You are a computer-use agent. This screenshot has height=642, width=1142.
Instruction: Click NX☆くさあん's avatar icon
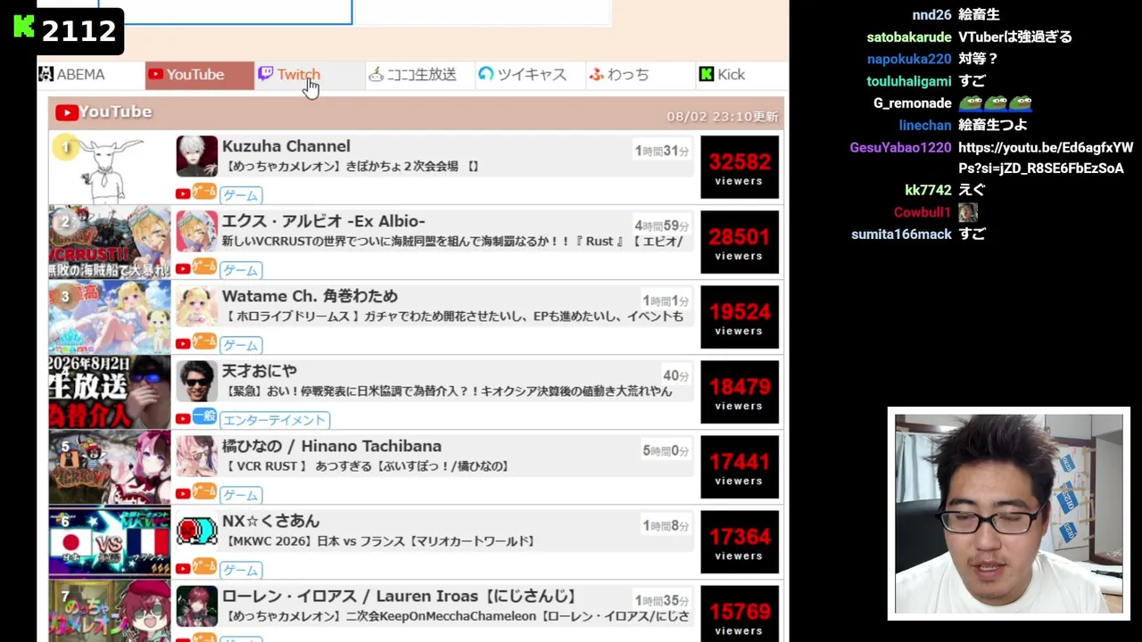[x=196, y=531]
